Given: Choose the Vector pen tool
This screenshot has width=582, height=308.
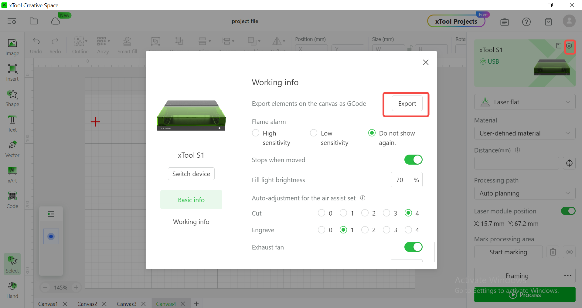Looking at the screenshot, I should (x=12, y=149).
